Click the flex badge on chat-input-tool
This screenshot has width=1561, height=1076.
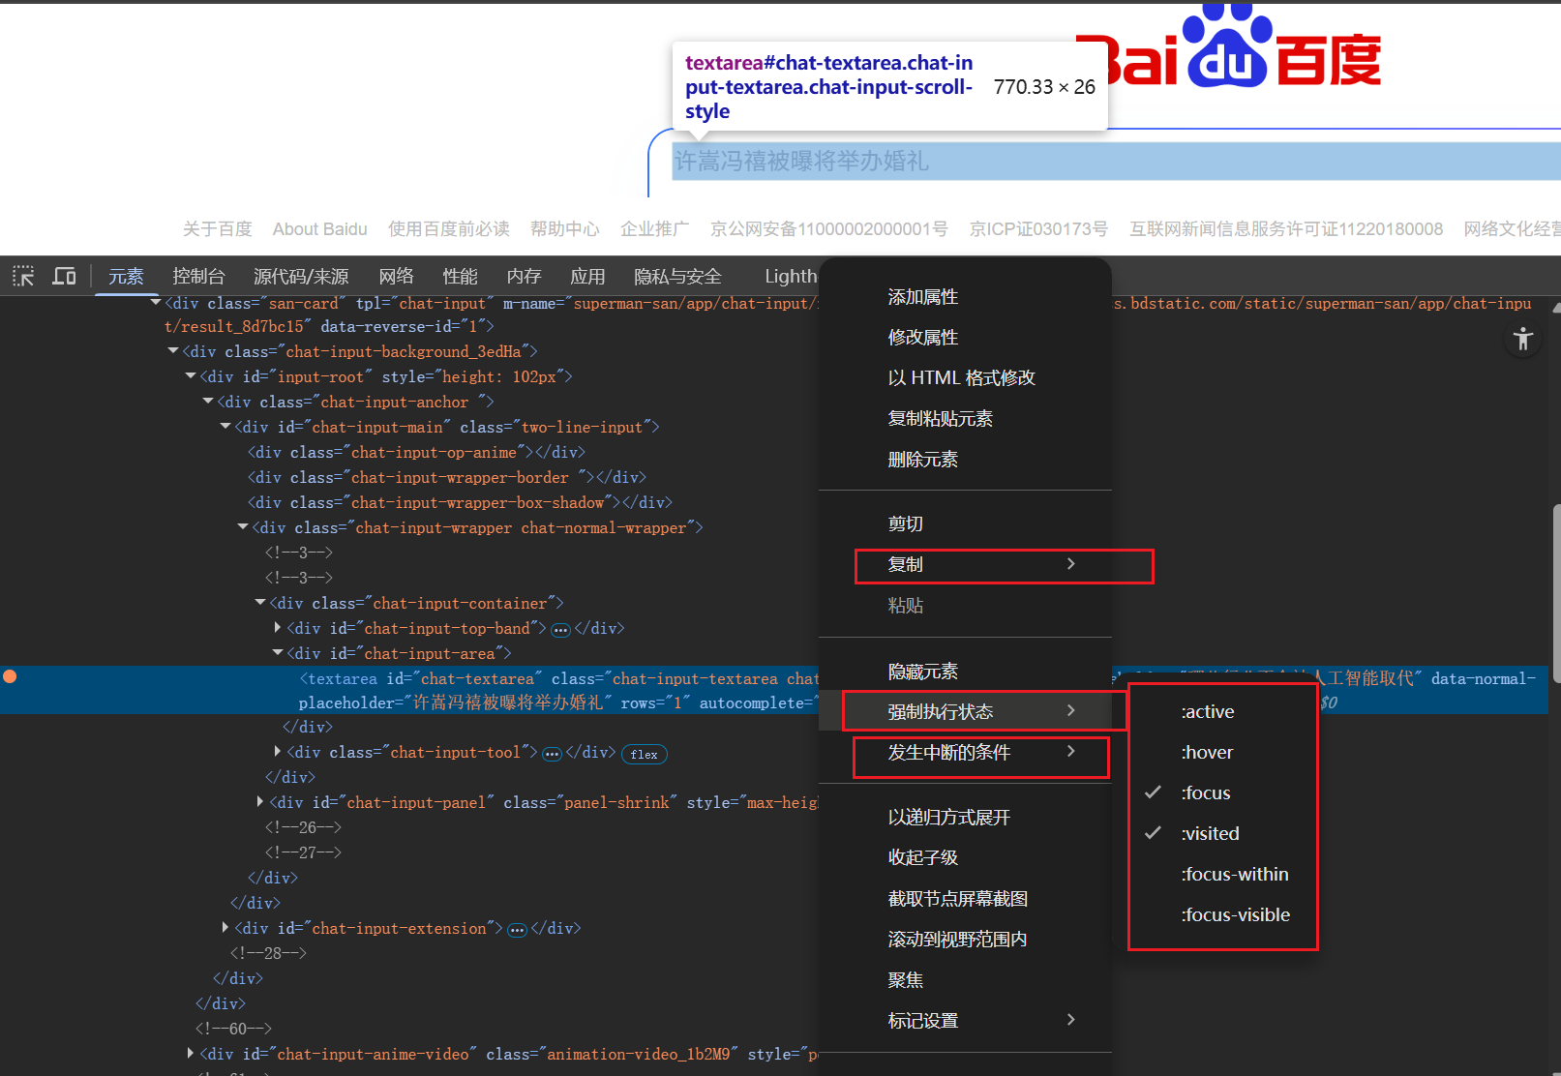[x=644, y=755]
